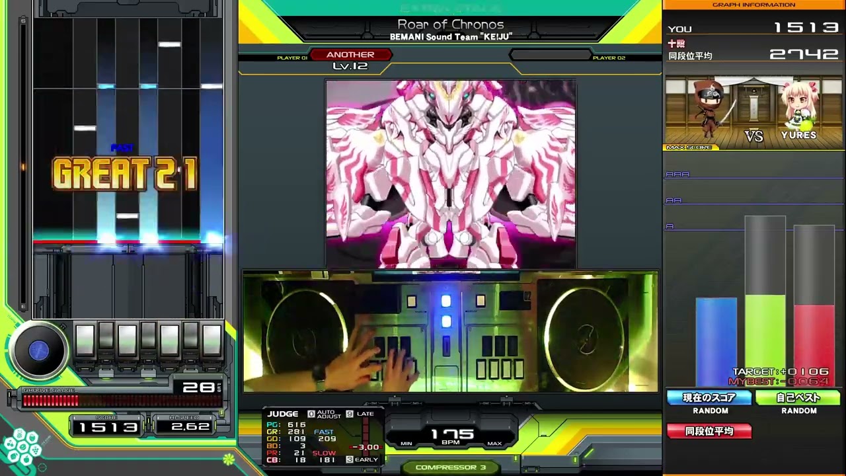Click the 十段 rank label
Viewport: 846px width, 476px height.
point(675,43)
